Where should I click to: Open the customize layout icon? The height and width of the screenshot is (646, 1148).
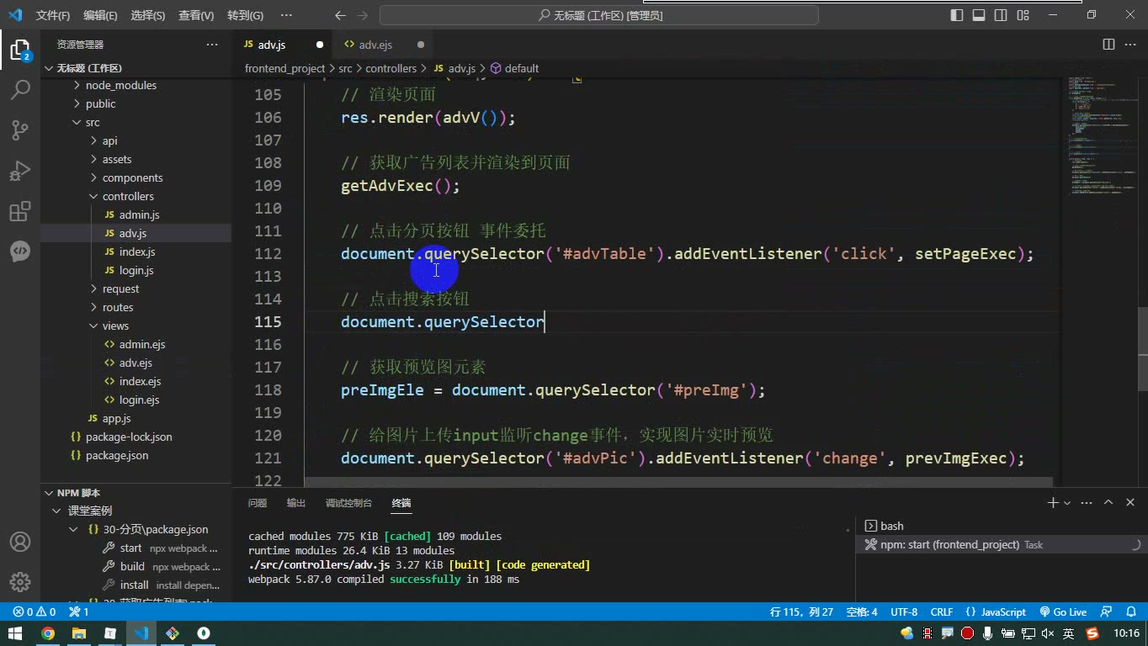[x=1023, y=15]
